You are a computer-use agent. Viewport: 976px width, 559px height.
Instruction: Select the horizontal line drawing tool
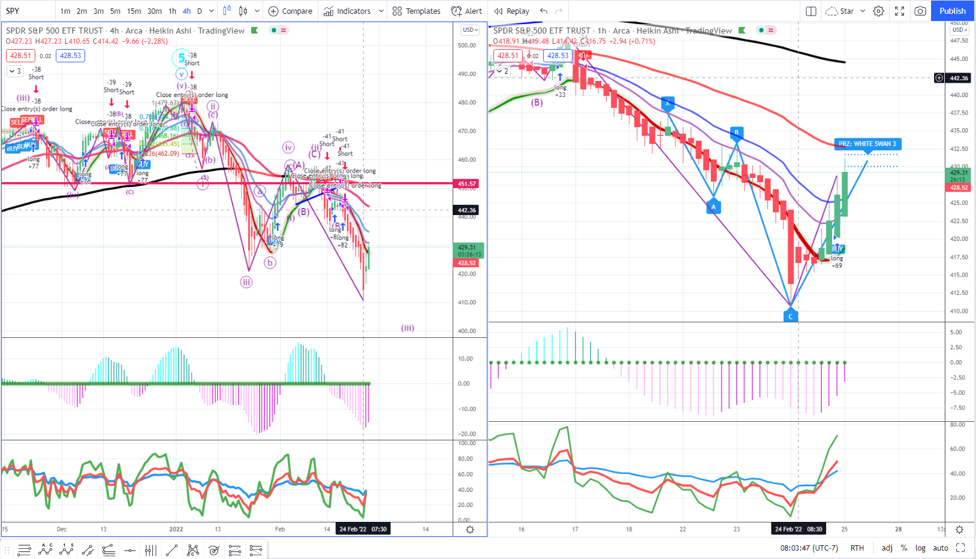129,550
